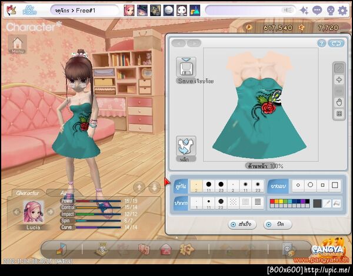Select the eyedropper color picker tool
Image resolution: width=353 pixels, height=276 pixels.
coord(327,204)
